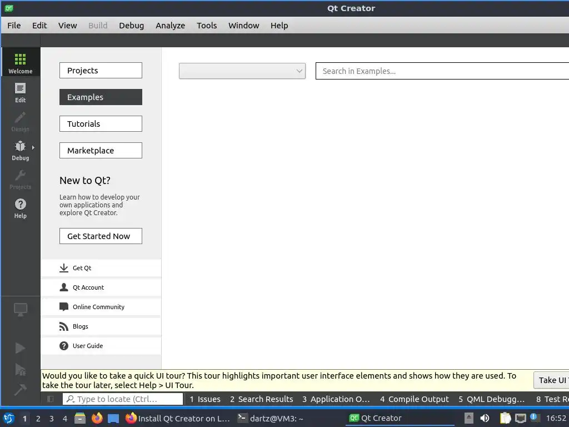Click the Get Qt download arrow icon
This screenshot has height=427, width=569.
[64, 268]
